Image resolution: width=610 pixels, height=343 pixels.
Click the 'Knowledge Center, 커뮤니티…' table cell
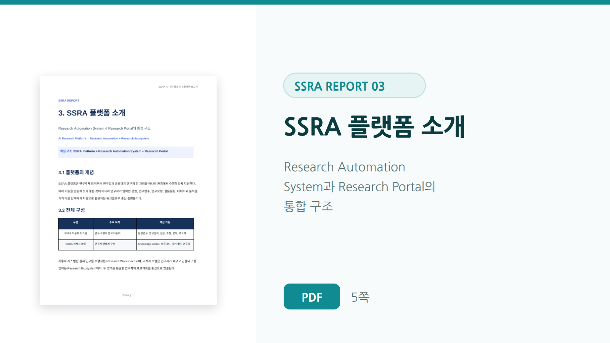(165, 245)
